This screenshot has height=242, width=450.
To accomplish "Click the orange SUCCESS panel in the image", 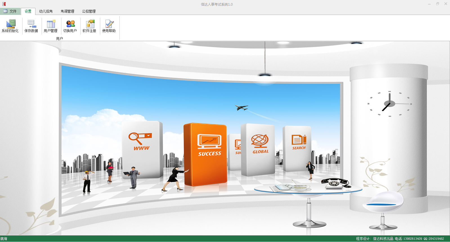I will [205, 154].
